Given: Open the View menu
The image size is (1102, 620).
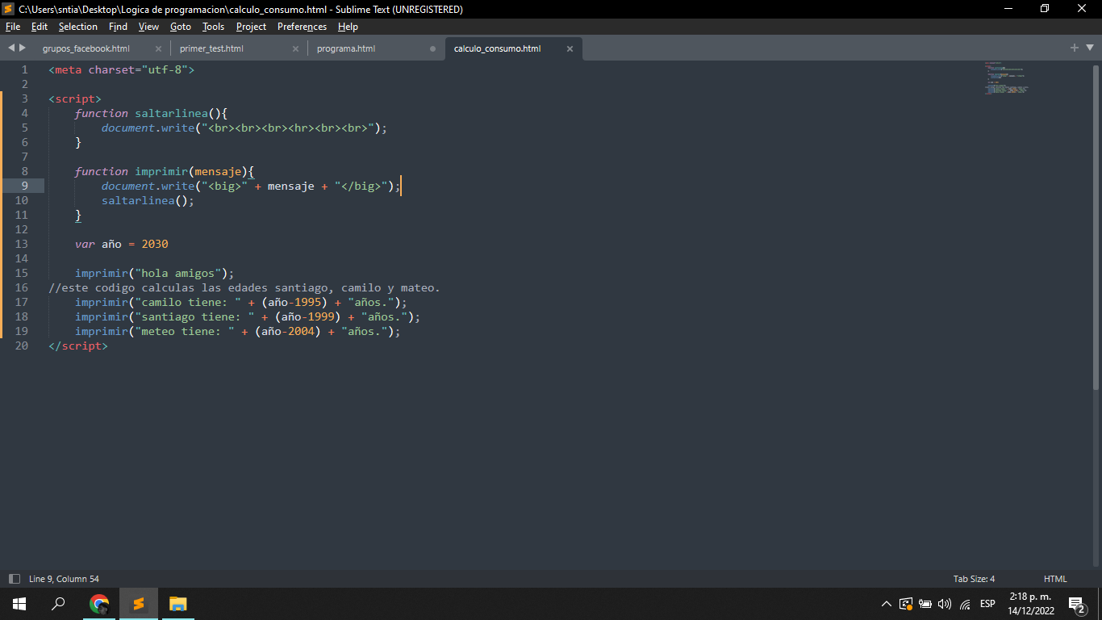Looking at the screenshot, I should [149, 27].
